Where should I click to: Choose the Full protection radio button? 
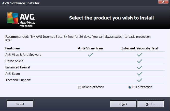[x=130, y=87]
